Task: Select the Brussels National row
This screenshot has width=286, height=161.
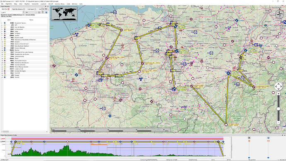Action: click(24, 48)
